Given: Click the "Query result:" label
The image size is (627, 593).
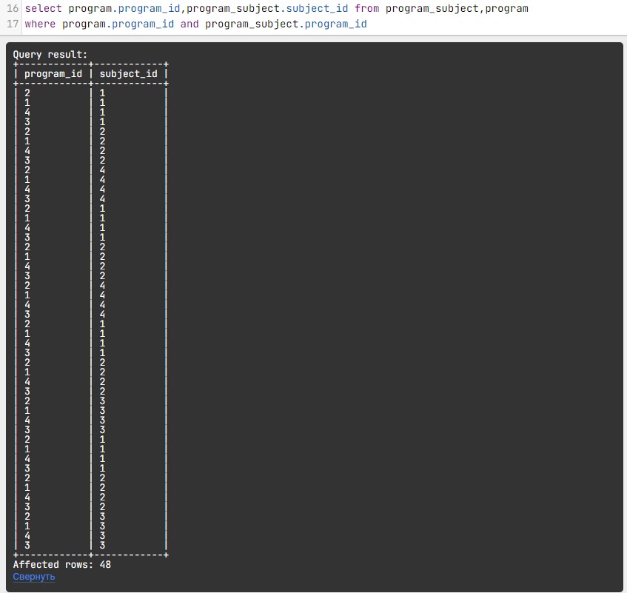Looking at the screenshot, I should (50, 55).
